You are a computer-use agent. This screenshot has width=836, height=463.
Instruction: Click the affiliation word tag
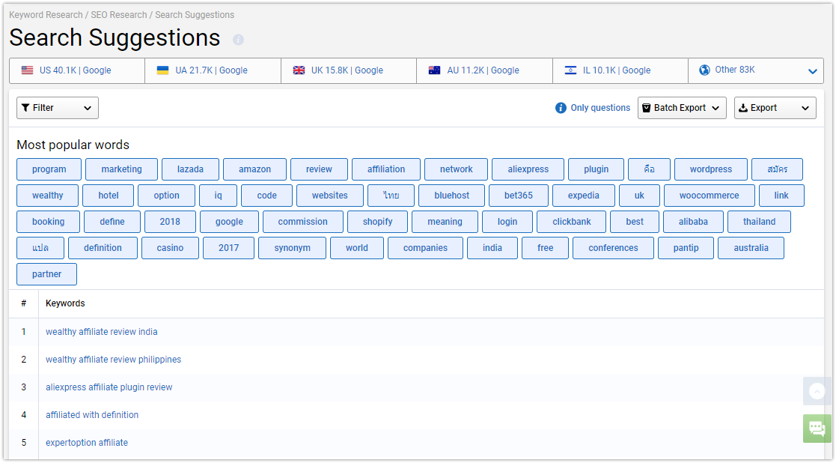386,169
